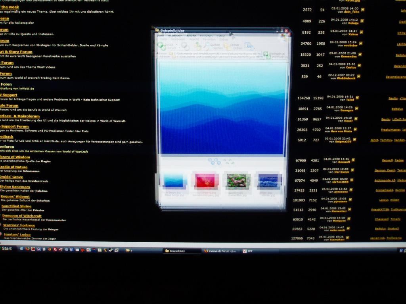The width and height of the screenshot is (406, 304).
Task: Click last-post user link 'Relaije'
Action: [353, 23]
